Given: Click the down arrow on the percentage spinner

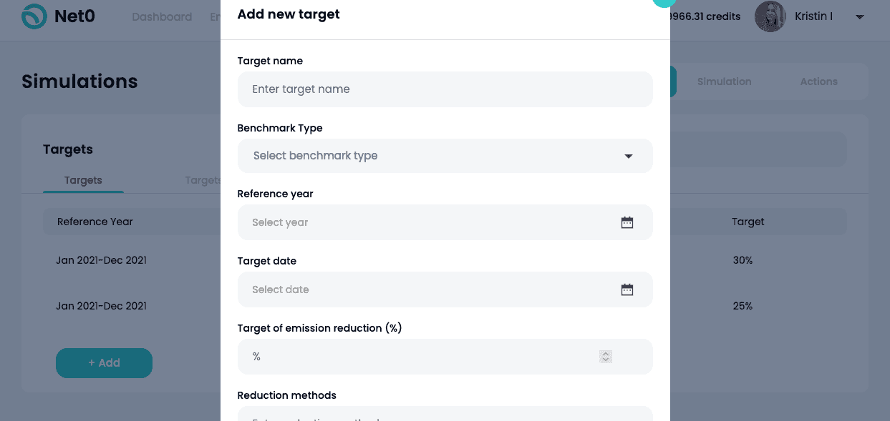Looking at the screenshot, I should tap(605, 360).
